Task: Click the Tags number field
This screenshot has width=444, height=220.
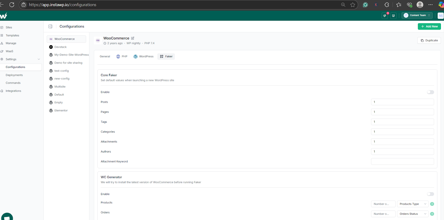Action: 402,122
